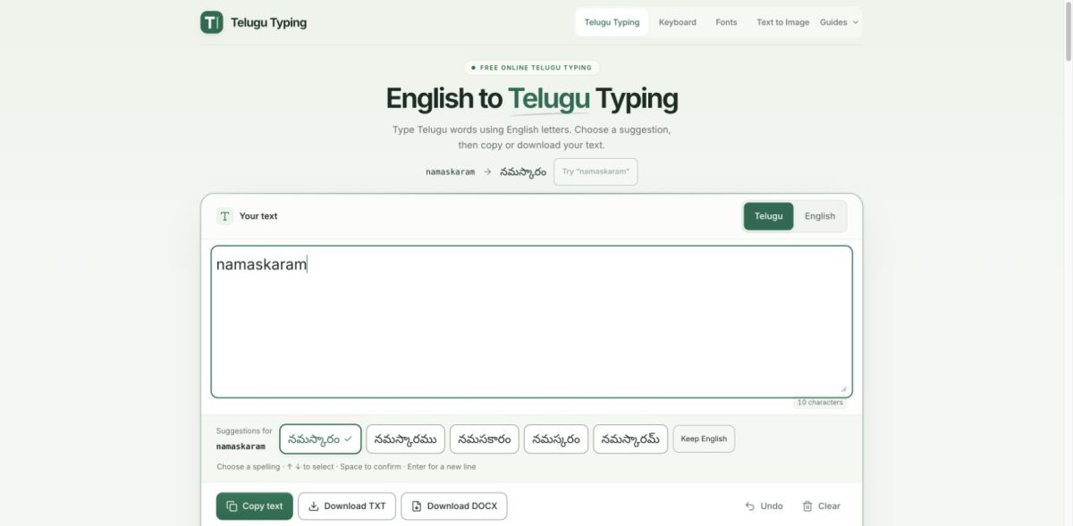Click the నమస్కారం example text under heading
Screen dimensions: 1073x526
tap(523, 171)
